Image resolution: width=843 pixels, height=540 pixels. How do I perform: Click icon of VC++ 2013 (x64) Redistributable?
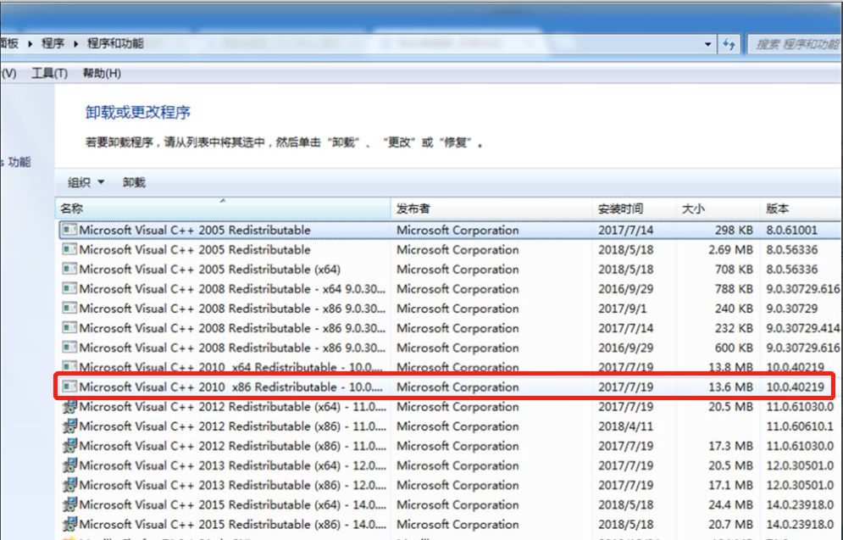click(69, 465)
